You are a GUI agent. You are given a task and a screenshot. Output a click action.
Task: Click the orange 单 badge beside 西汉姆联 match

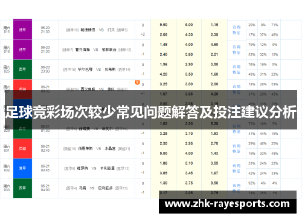(x=137, y=82)
